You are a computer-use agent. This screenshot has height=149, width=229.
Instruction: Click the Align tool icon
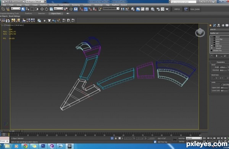[x=127, y=9]
